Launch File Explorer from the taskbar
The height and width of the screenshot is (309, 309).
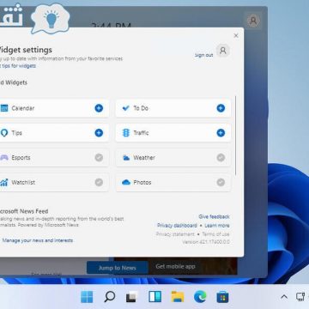(x=178, y=297)
